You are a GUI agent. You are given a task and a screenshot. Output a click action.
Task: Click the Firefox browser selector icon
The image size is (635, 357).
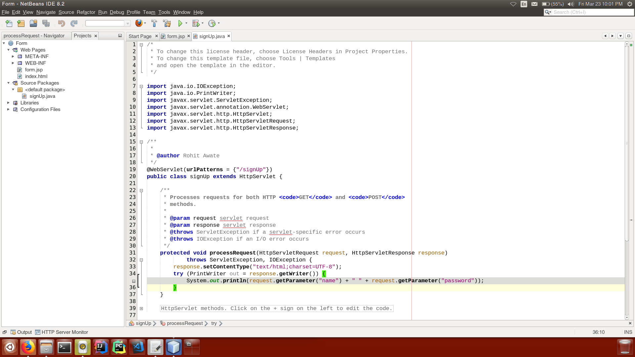click(139, 23)
